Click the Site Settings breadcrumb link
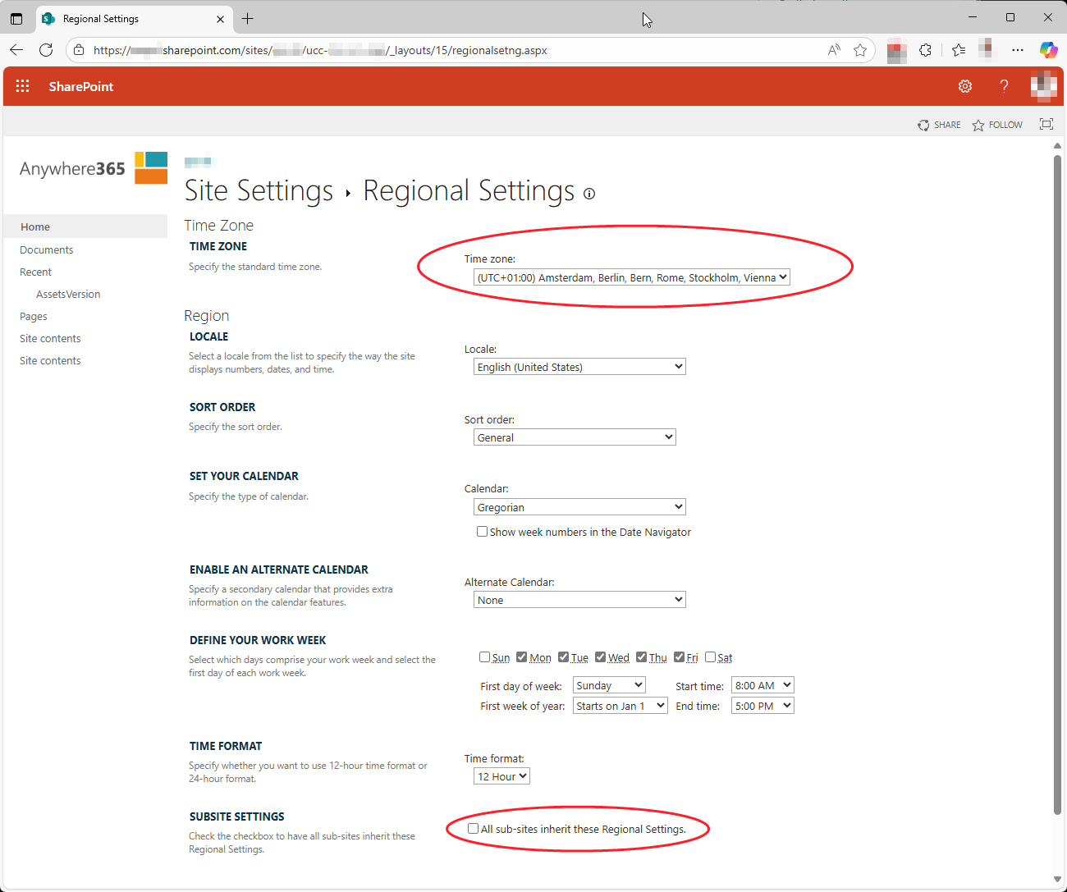 [x=259, y=190]
